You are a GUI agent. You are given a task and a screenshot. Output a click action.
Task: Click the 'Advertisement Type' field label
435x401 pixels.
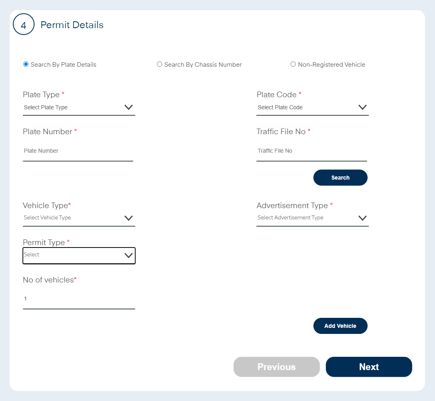pos(292,205)
